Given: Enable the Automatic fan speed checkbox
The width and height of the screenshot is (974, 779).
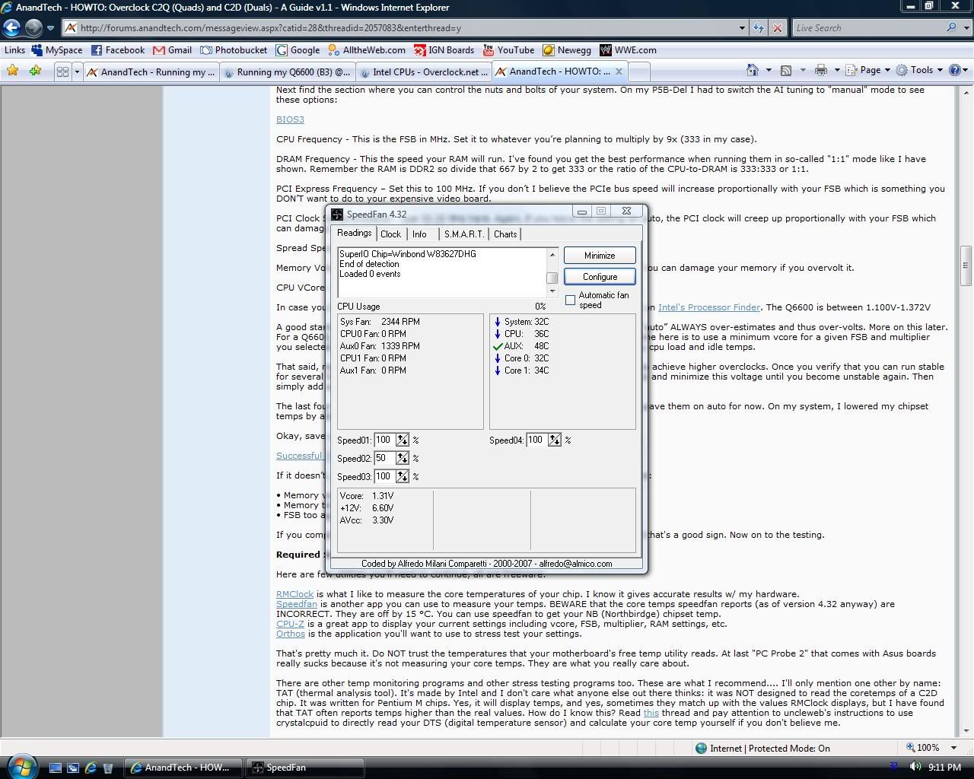Looking at the screenshot, I should tap(570, 300).
